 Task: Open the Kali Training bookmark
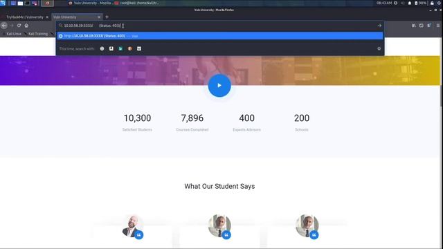[36, 34]
